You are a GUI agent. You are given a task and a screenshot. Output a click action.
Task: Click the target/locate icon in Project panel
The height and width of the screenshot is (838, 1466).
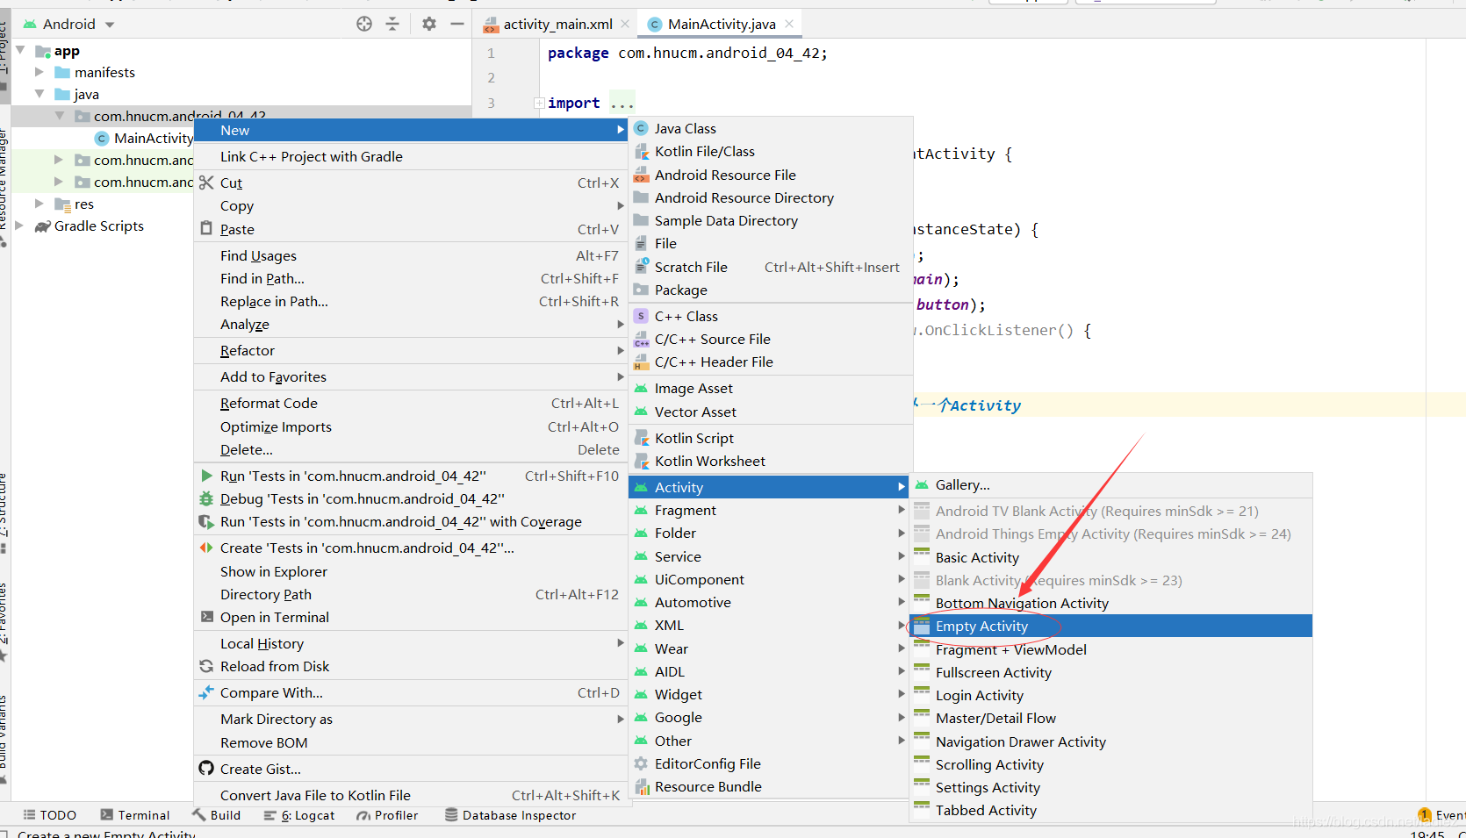pyautogui.click(x=364, y=24)
